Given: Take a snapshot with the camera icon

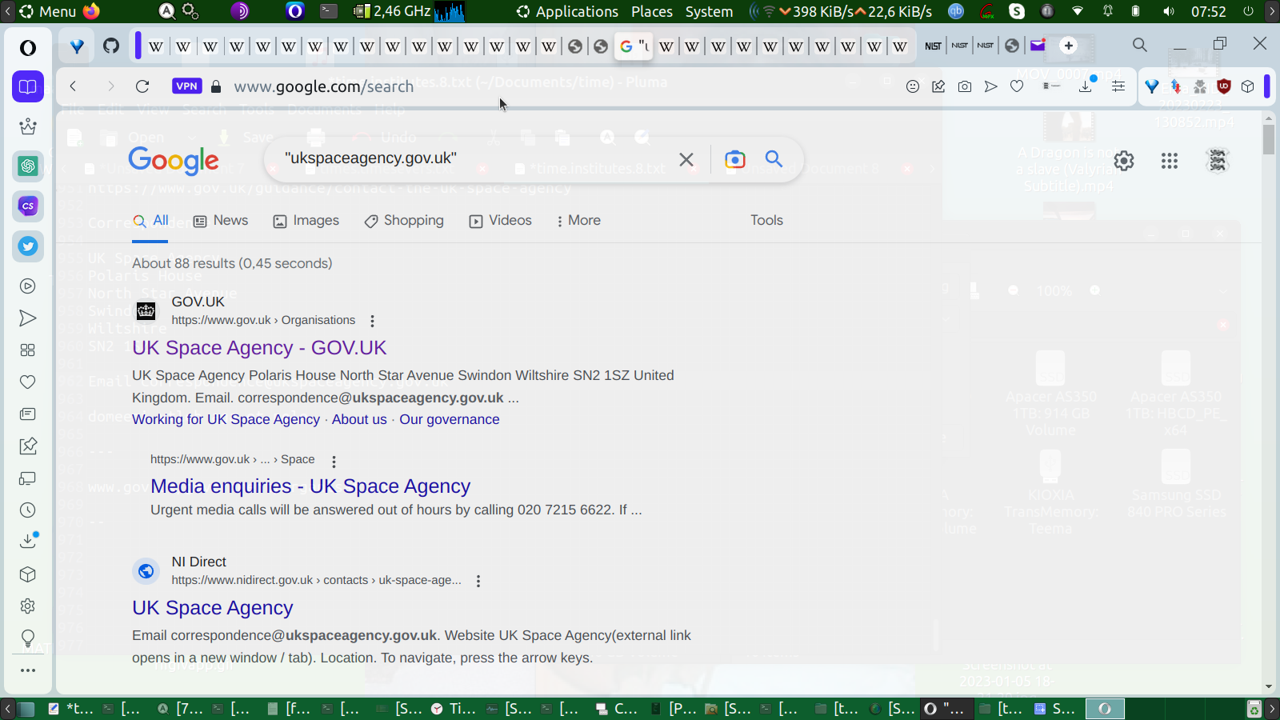Looking at the screenshot, I should pyautogui.click(x=965, y=86).
